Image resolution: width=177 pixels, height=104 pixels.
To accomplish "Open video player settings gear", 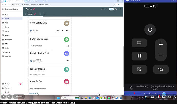I will [x=158, y=97].
